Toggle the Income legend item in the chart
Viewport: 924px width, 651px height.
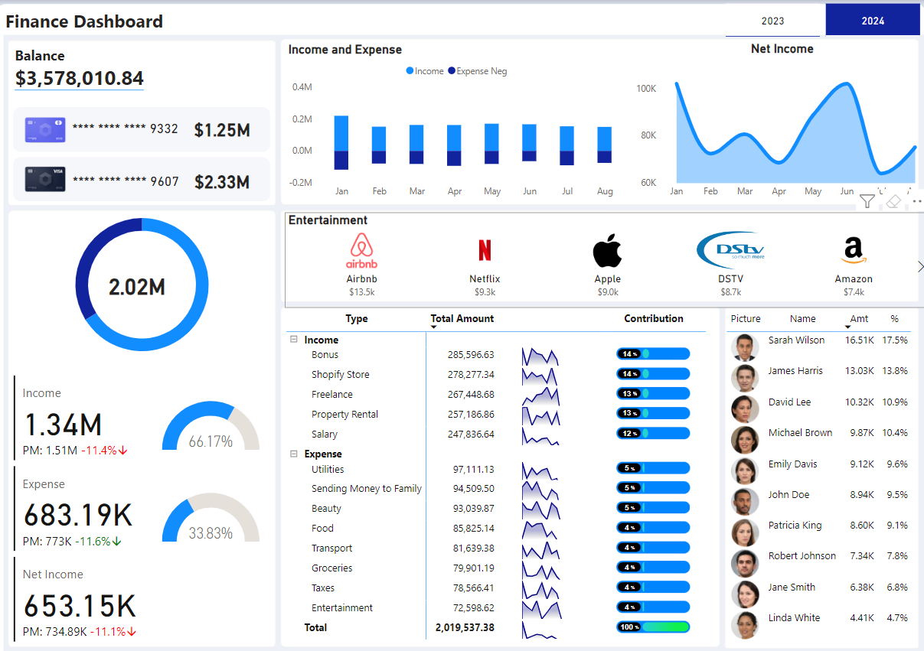[x=425, y=71]
